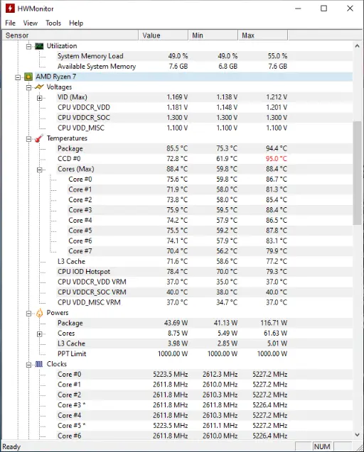Image resolution: width=364 pixels, height=452 pixels.
Task: Click the Powers flame icon
Action: [x=39, y=313]
